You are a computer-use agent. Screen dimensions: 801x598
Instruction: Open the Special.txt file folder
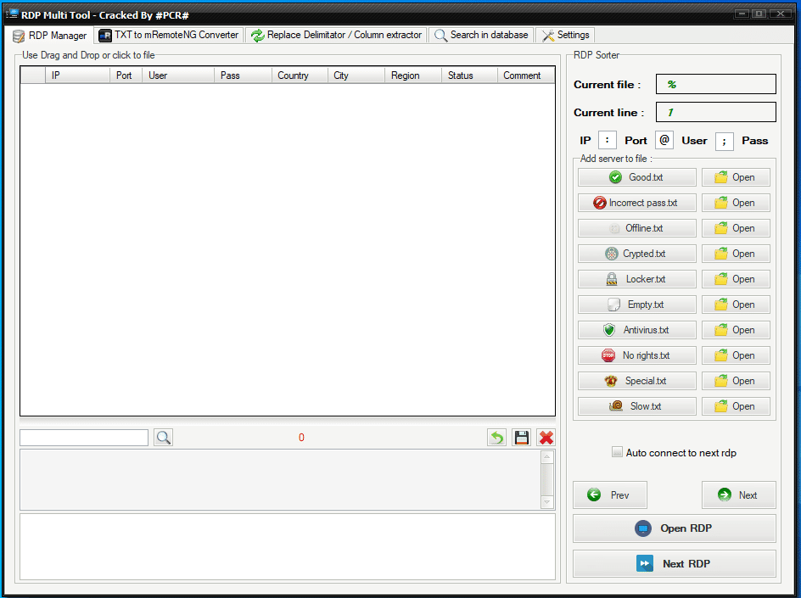736,381
